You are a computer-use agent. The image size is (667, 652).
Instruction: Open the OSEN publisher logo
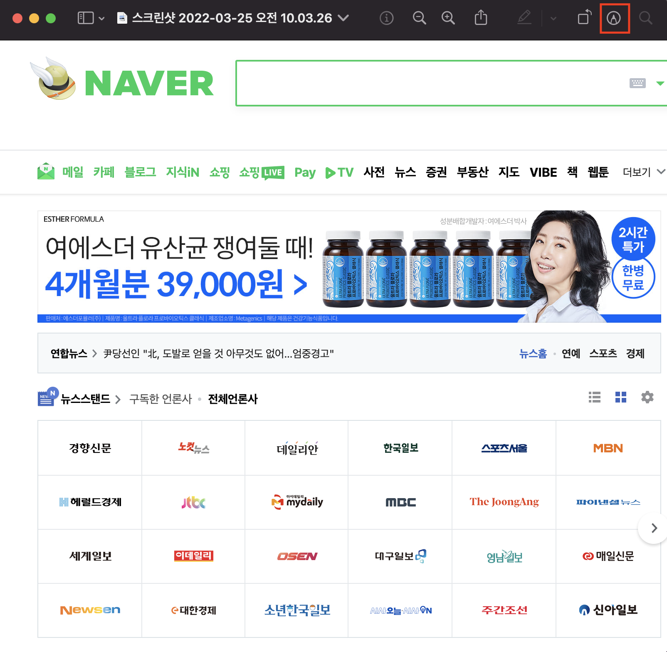coord(297,556)
